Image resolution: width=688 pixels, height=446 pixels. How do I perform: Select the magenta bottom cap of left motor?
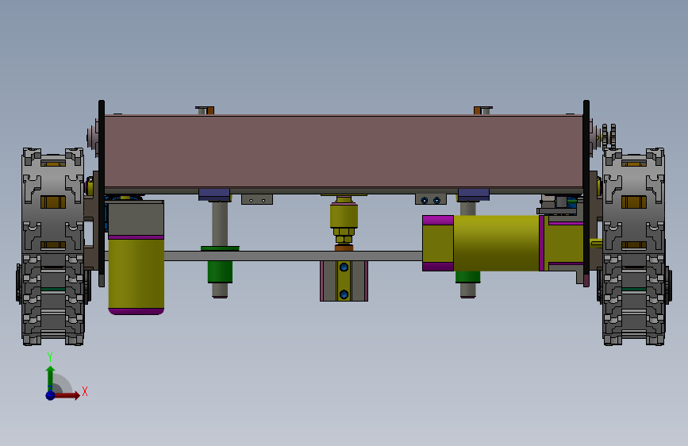tap(136, 312)
